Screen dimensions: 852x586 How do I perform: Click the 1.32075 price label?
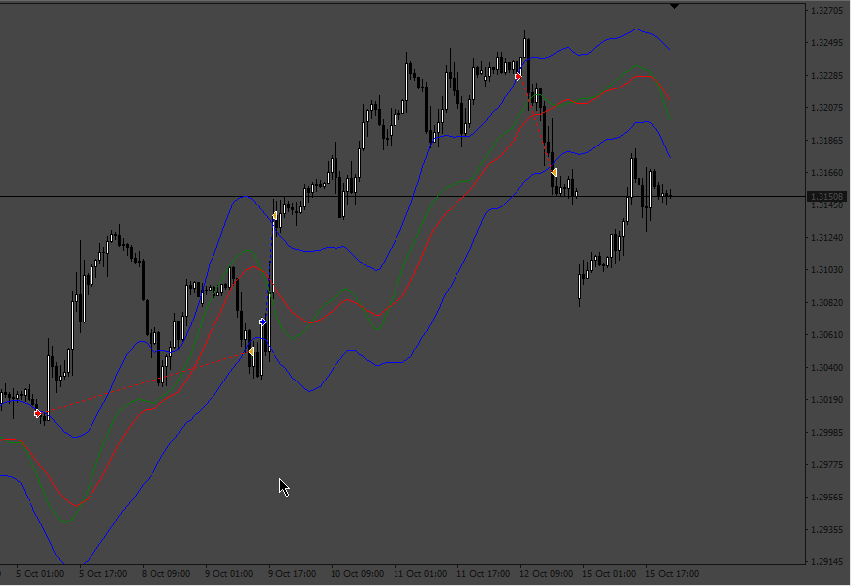(826, 107)
